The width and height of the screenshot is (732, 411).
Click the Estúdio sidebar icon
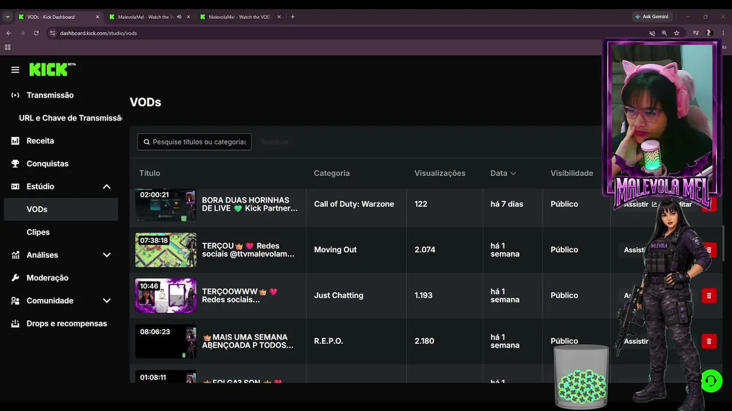(15, 187)
